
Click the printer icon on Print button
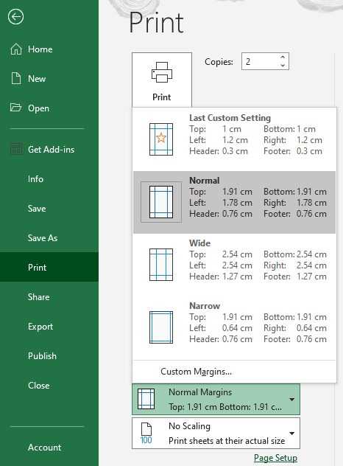click(162, 72)
